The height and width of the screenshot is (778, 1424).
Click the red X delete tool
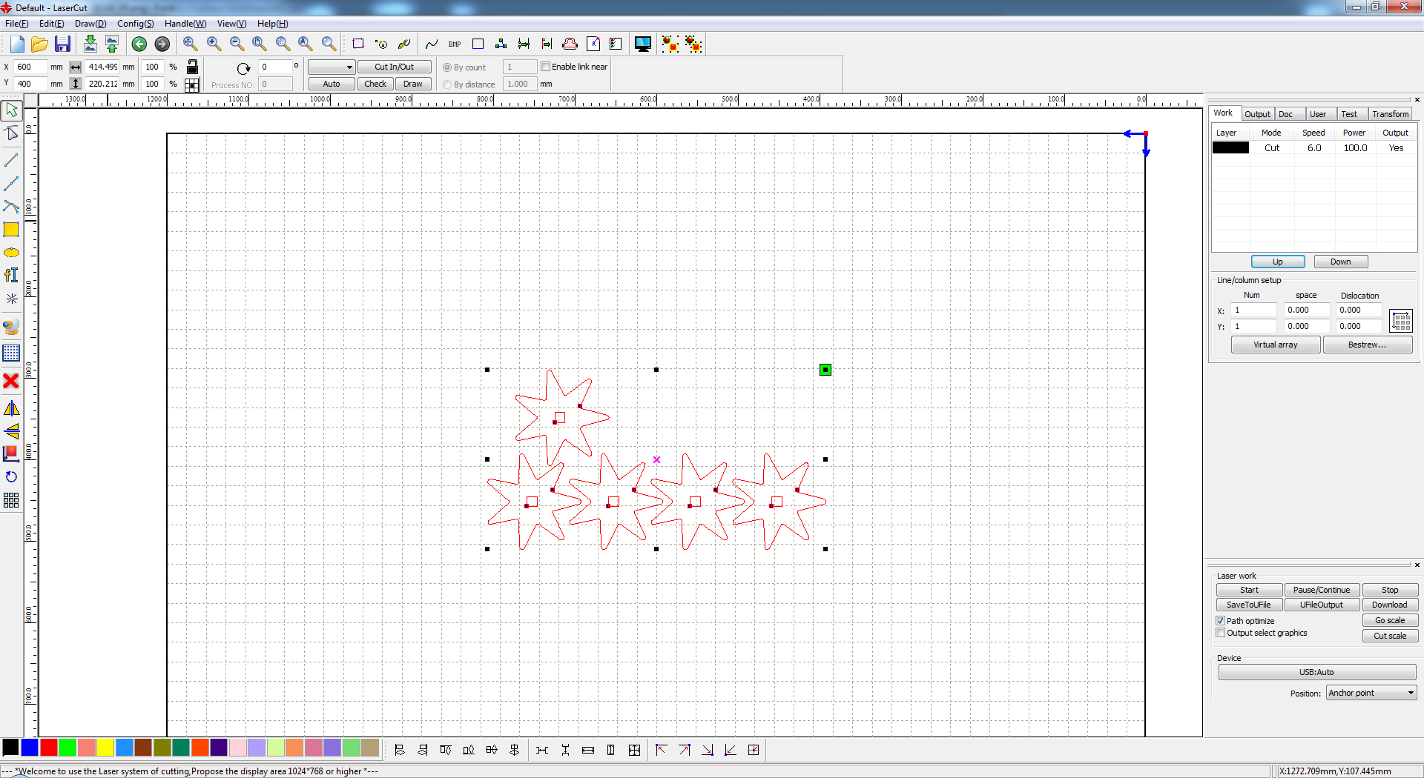11,381
